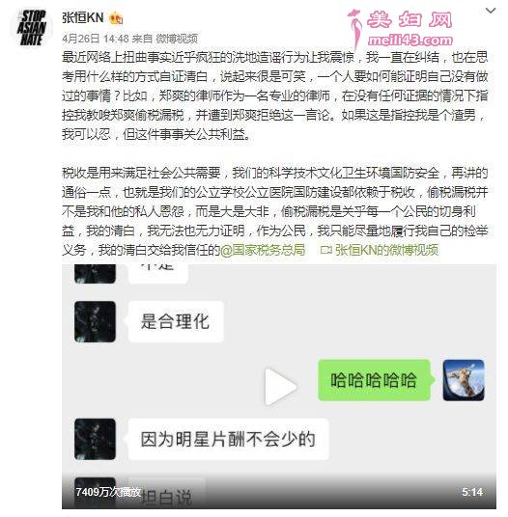Click the verified badge beside 张恒KN
Viewport: 508px width, 517px height.
click(116, 17)
